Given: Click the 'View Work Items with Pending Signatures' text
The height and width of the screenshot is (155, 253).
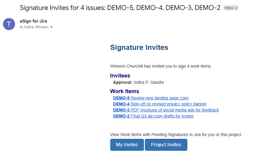Looking at the screenshot, I should coord(176,135).
